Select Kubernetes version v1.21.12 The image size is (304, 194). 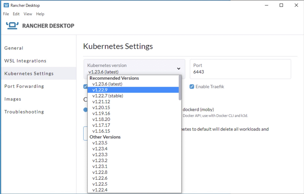click(x=133, y=102)
